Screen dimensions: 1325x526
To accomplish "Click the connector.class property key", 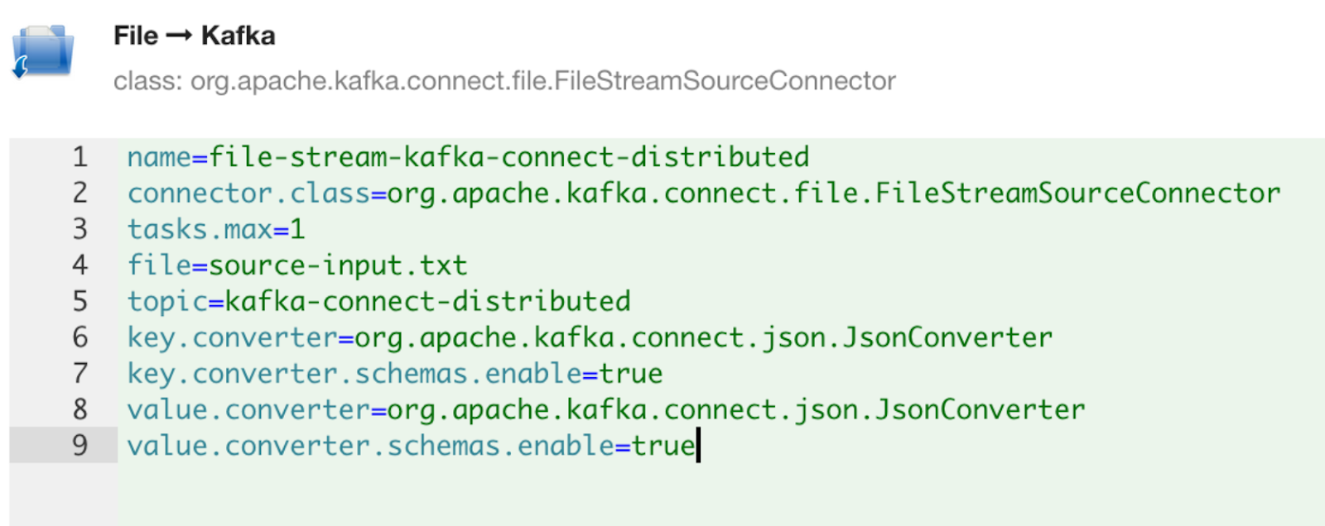I will tap(248, 194).
